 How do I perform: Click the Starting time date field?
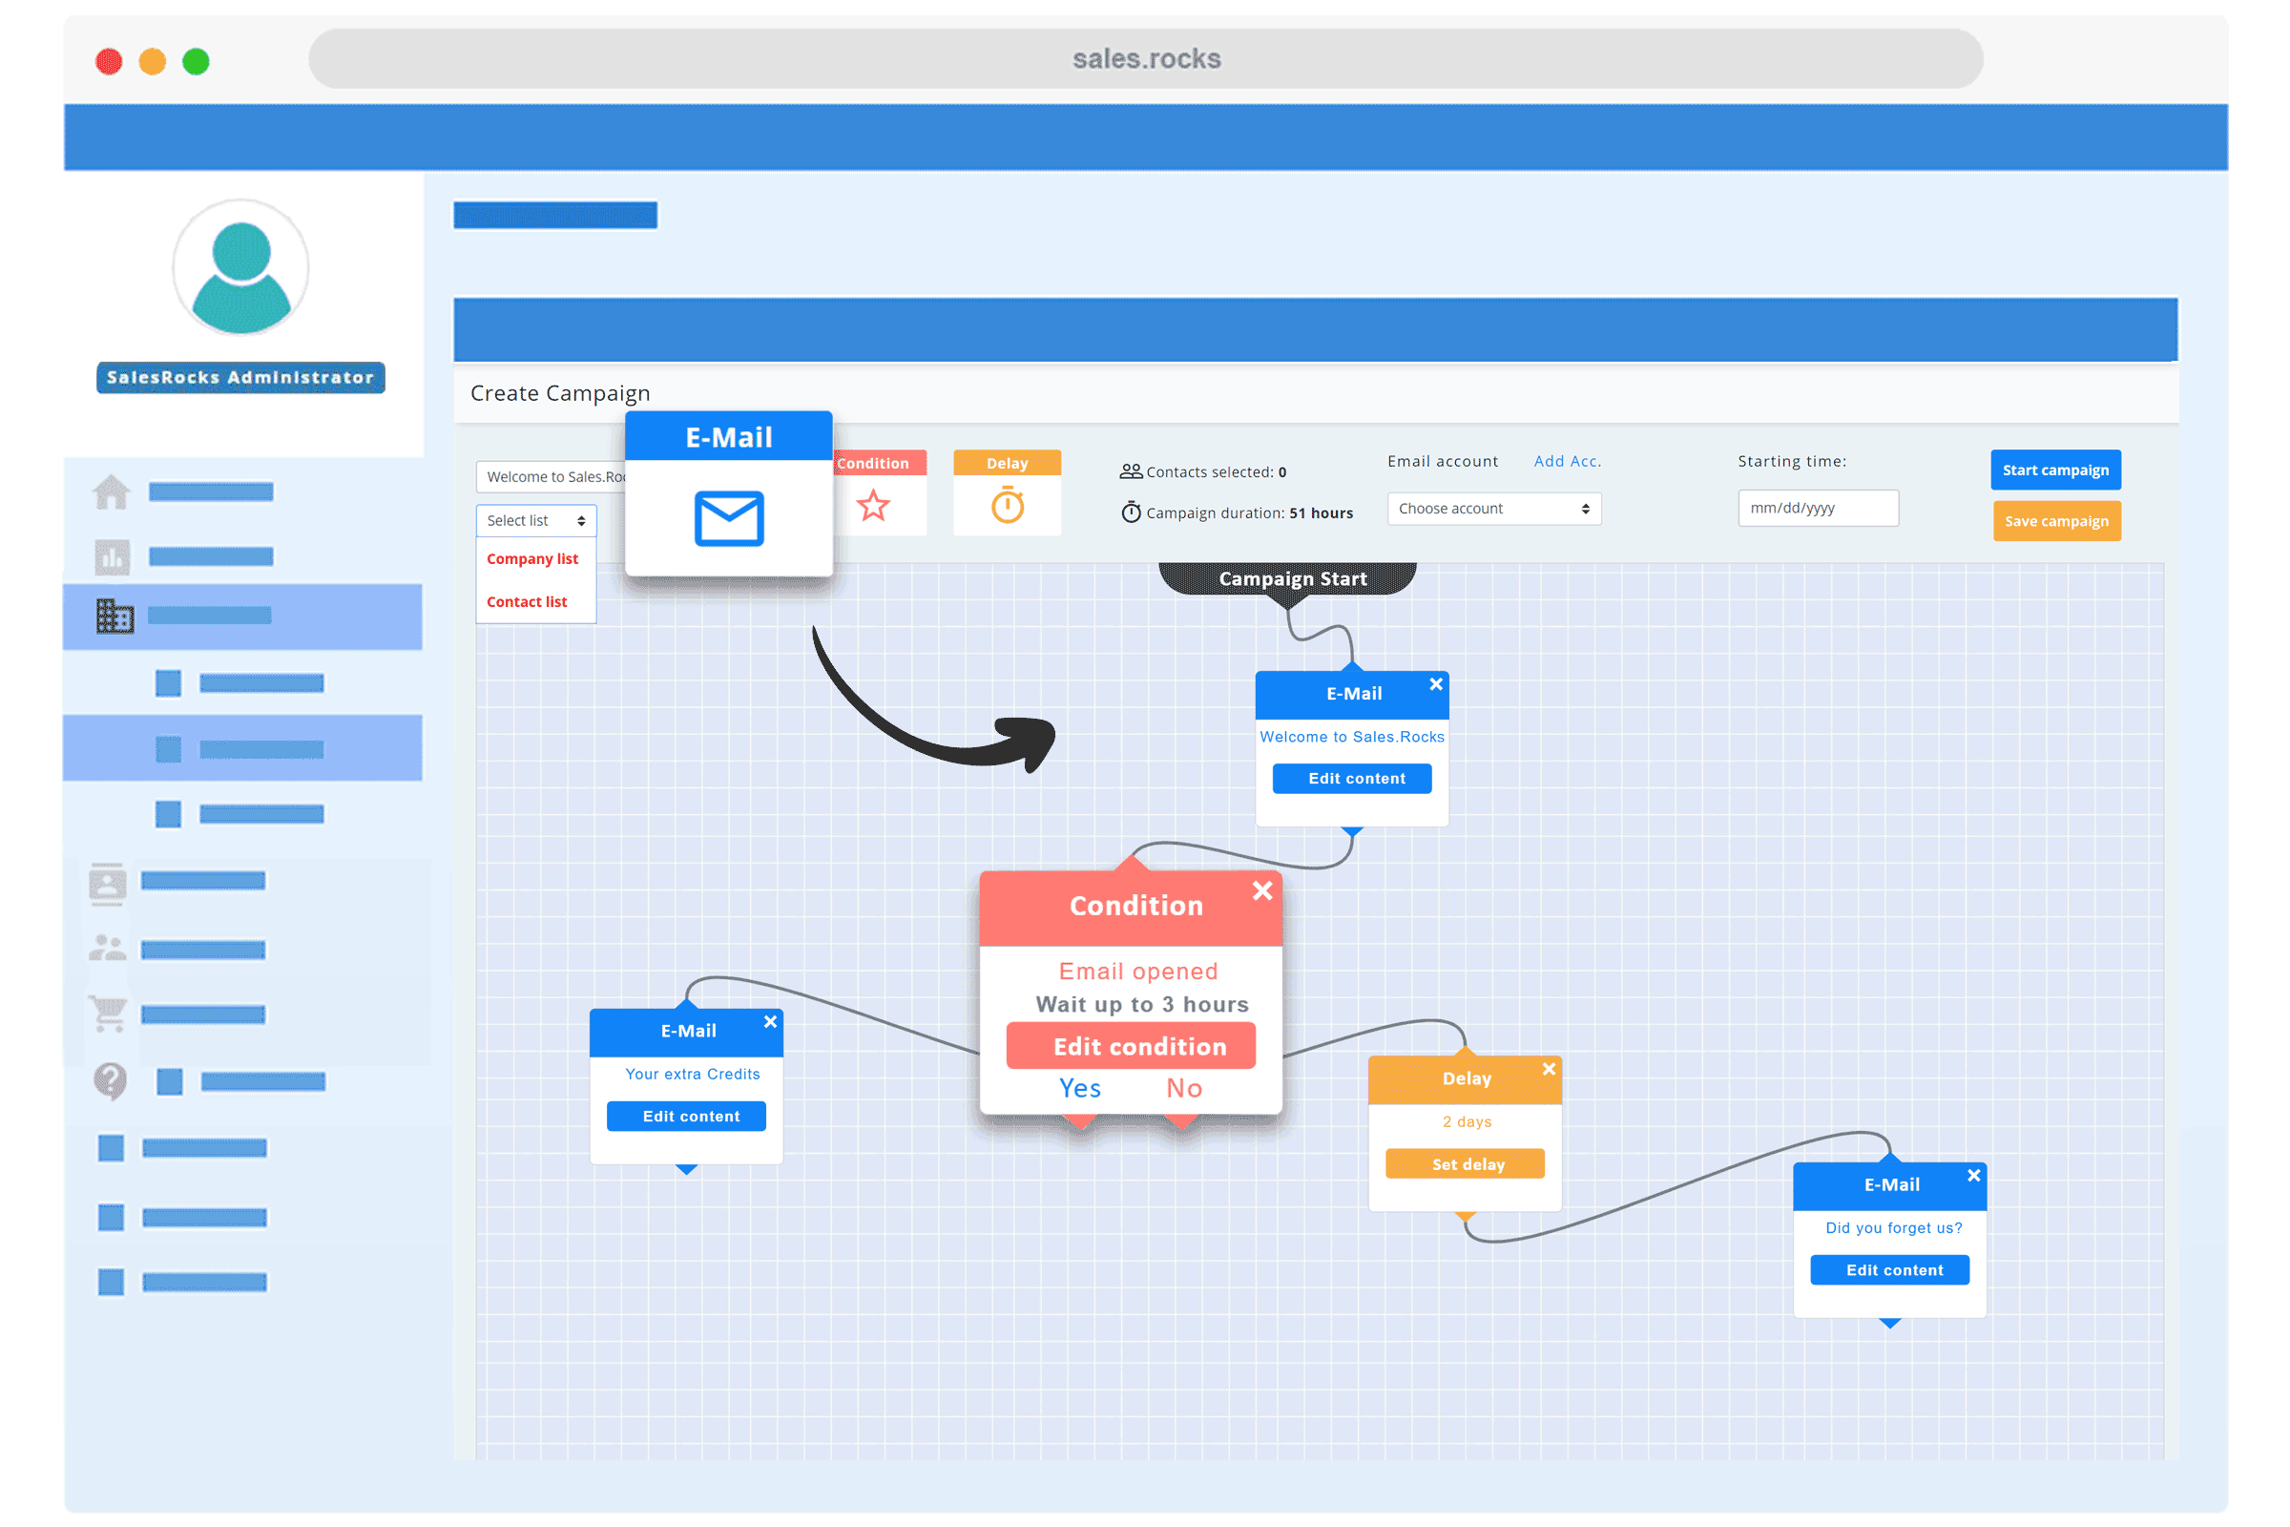coord(1817,509)
